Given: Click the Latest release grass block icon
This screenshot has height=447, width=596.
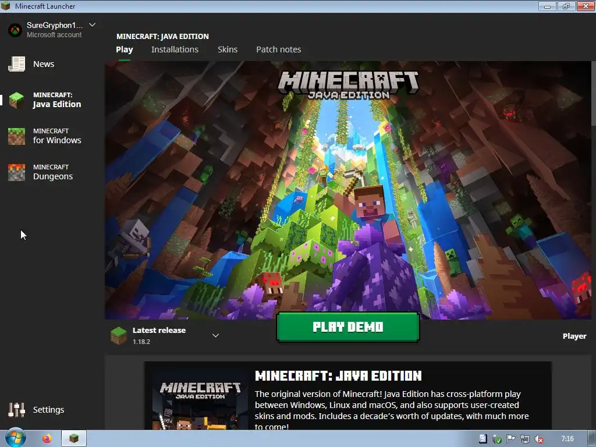Looking at the screenshot, I should point(119,336).
